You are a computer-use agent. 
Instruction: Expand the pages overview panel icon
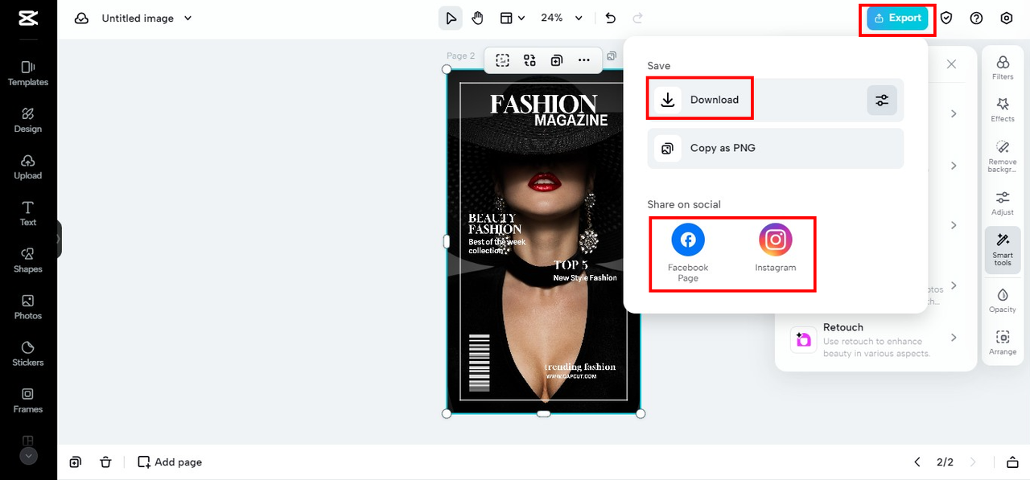tap(1013, 462)
